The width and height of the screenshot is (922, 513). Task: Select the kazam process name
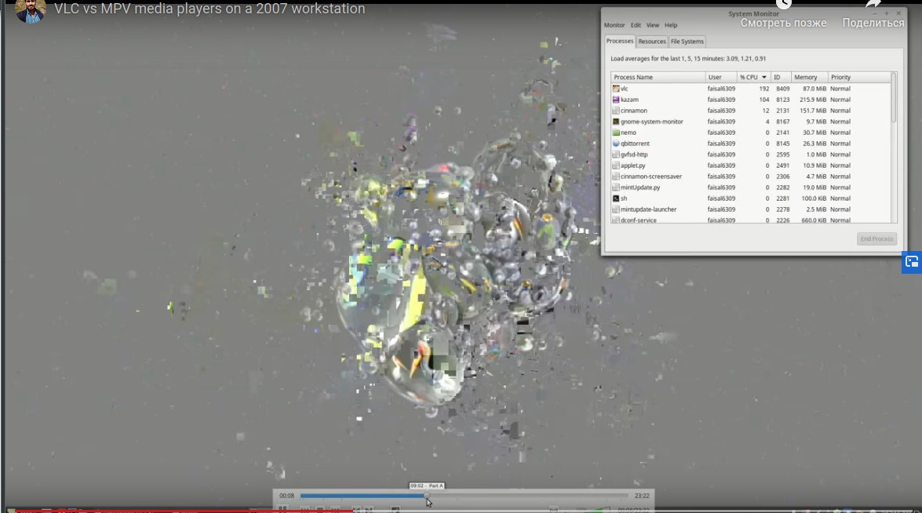[629, 100]
